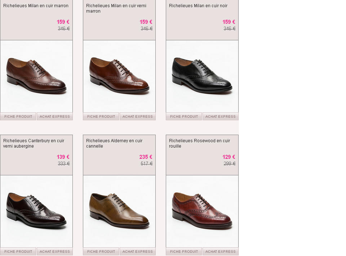Image resolution: width=346 pixels, height=256 pixels.
Task: Open Fiche Produit for Milan cuir noir
Action: pos(184,116)
